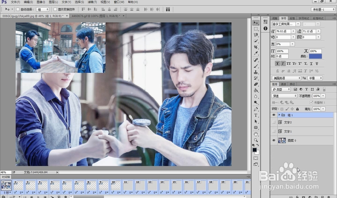The width and height of the screenshot is (337, 198).
Task: Toggle faux bold text style
Action: 277,64
